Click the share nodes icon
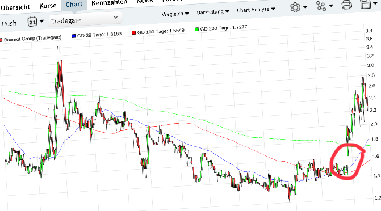 point(321,6)
